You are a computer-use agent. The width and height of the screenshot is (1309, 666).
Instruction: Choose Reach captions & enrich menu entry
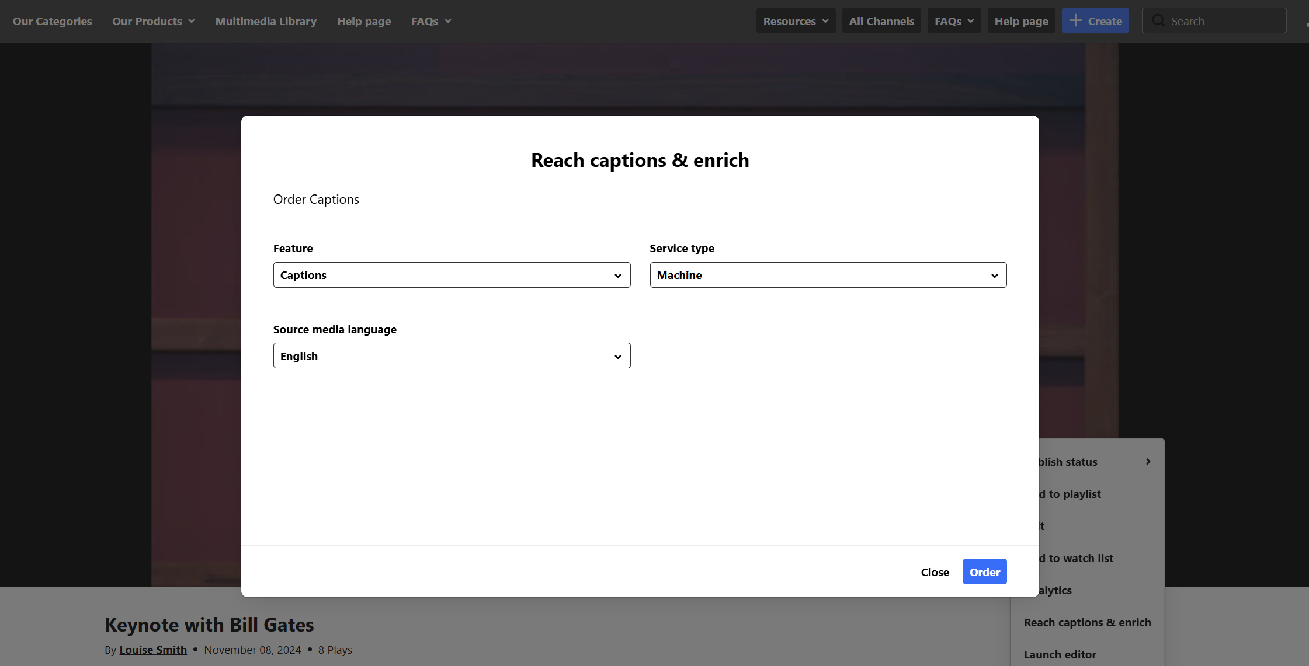pos(1087,622)
